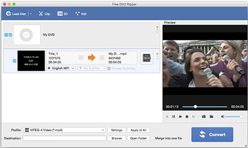This screenshot has width=248, height=148.
Task: Pause the preview playback
Action: [174, 116]
